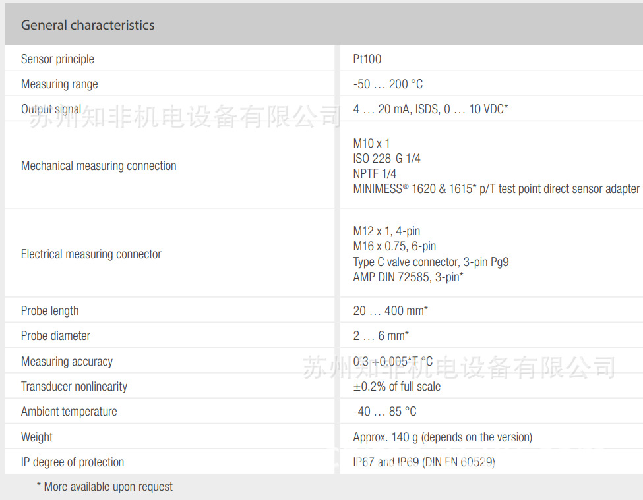Viewport: 643px width, 500px height.
Task: Click the ±0.2% of full scale value
Action: [x=396, y=386]
